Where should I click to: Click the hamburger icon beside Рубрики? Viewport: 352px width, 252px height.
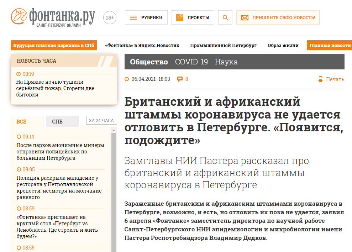point(133,17)
